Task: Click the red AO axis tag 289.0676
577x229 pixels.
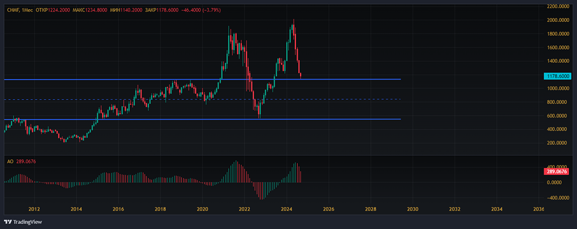Action: 557,171
